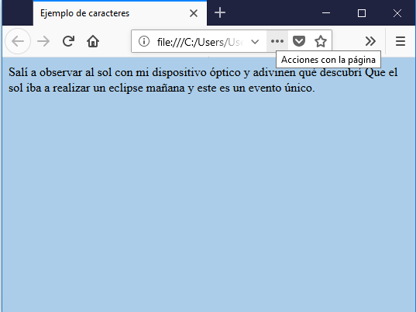Reload the current page
416x312 pixels.
coord(68,41)
